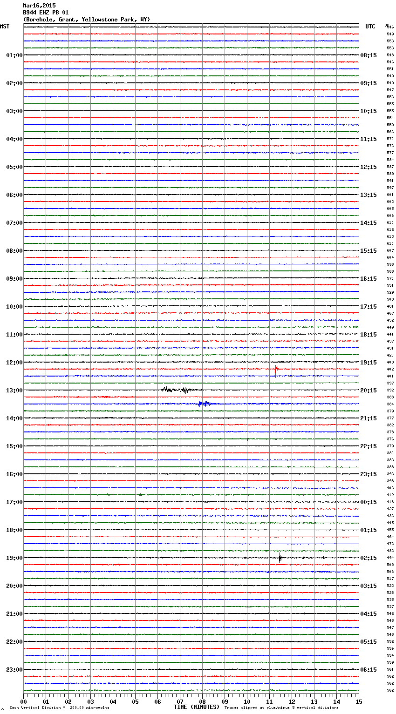Select the '03:00' MST row label
The image size is (396, 714).
tap(14, 111)
